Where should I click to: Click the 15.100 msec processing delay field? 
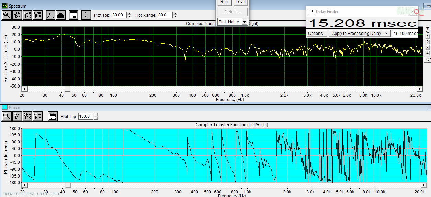(405, 33)
